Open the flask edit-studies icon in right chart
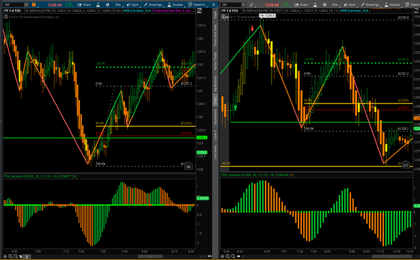Viewport: 420px width, 260px height. pos(315,5)
